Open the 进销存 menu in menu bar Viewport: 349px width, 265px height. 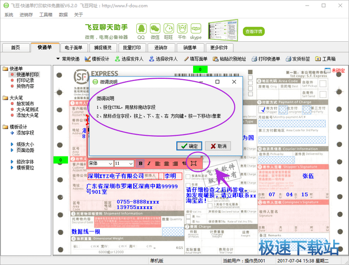coord(26,15)
